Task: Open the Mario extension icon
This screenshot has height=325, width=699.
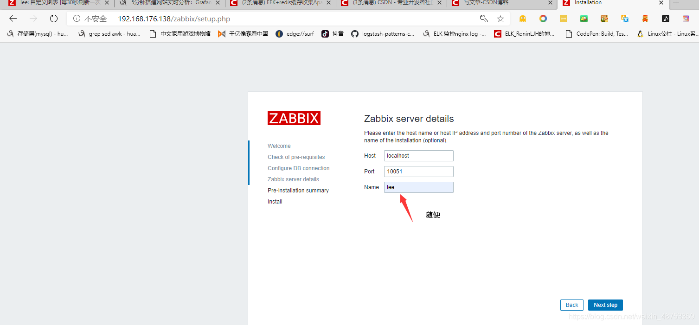Action: pos(645,19)
